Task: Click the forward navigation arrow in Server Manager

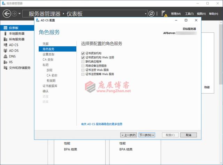Action: coord(14,14)
